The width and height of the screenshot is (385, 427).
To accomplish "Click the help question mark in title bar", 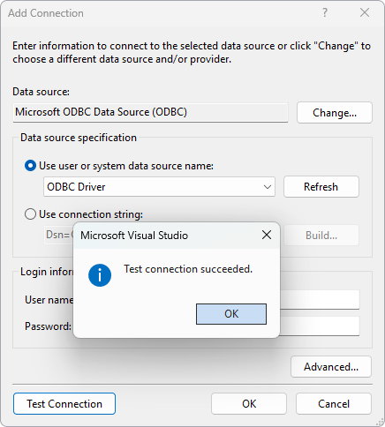I will pos(325,12).
